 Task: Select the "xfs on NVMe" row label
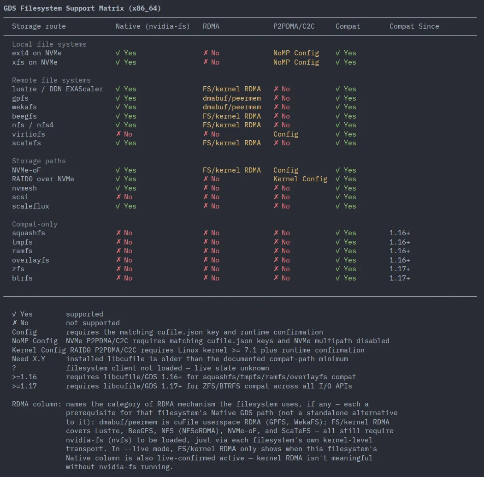(x=35, y=62)
